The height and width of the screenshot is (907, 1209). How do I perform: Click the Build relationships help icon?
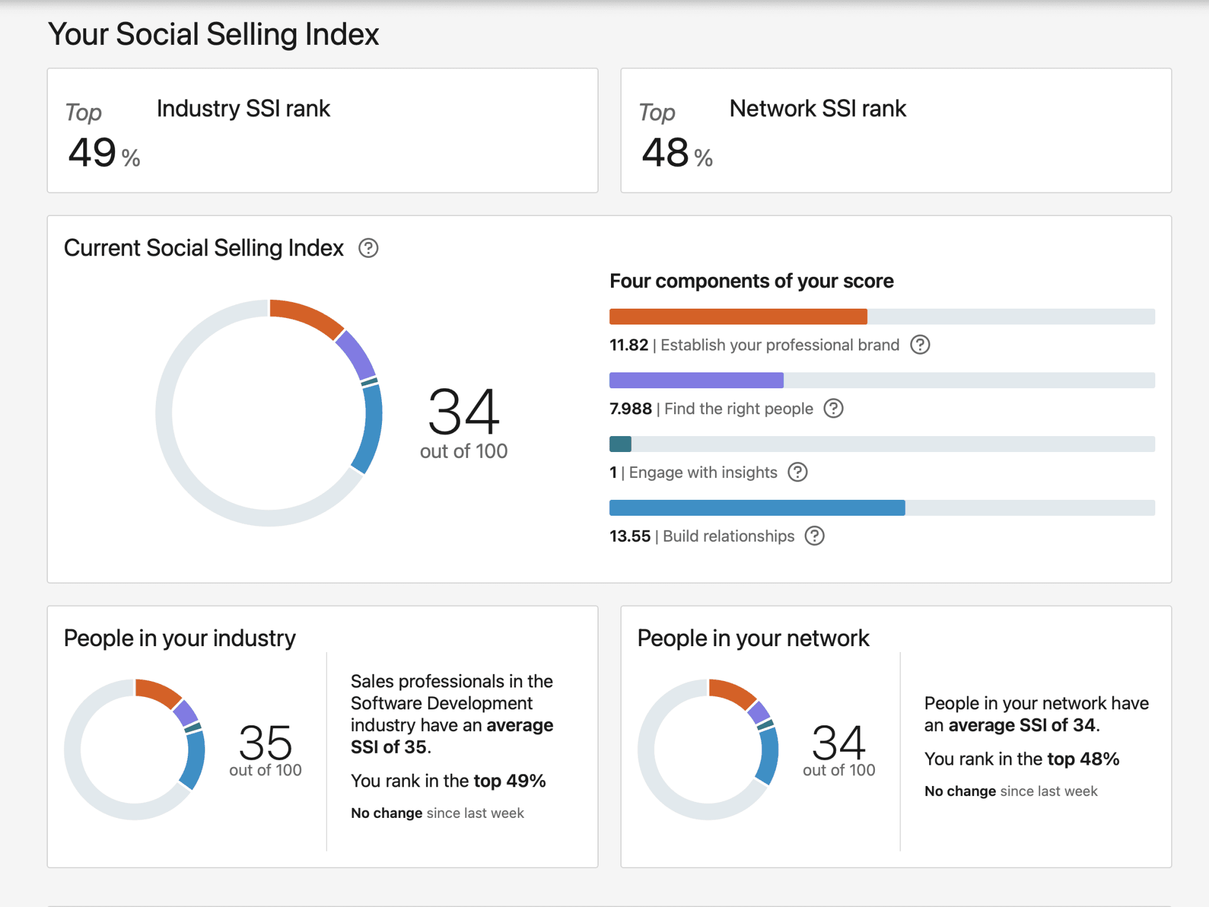point(814,536)
